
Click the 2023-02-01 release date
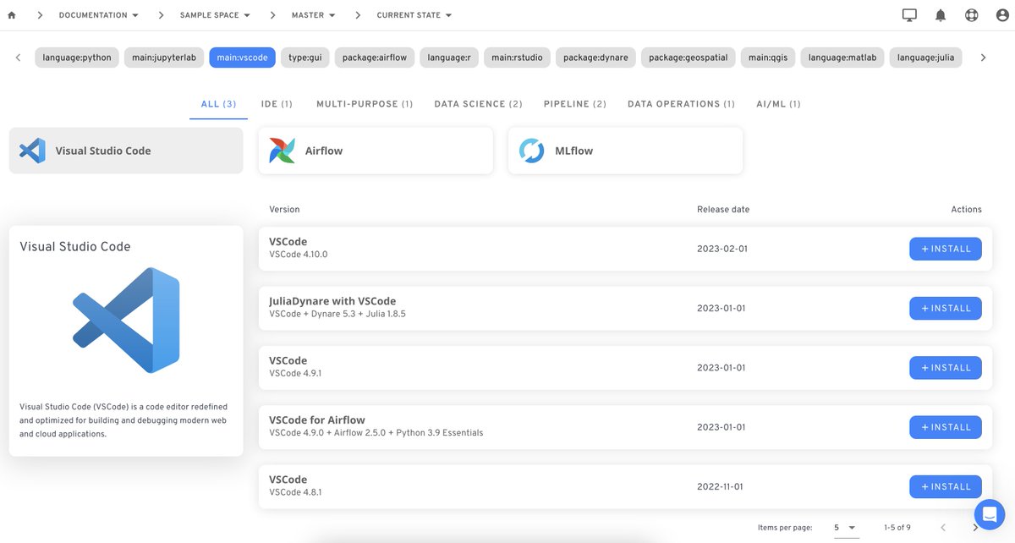click(x=721, y=249)
